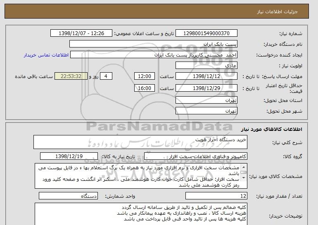Click the specifications box scrollbar thumb
This screenshot has height=225, width=318.
(x=244, y=173)
